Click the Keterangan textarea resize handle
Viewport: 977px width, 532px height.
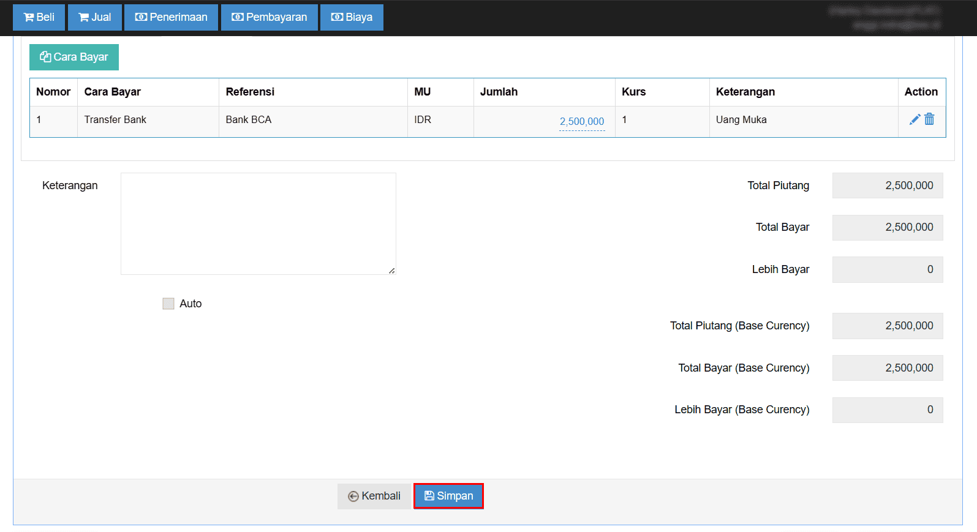click(392, 271)
